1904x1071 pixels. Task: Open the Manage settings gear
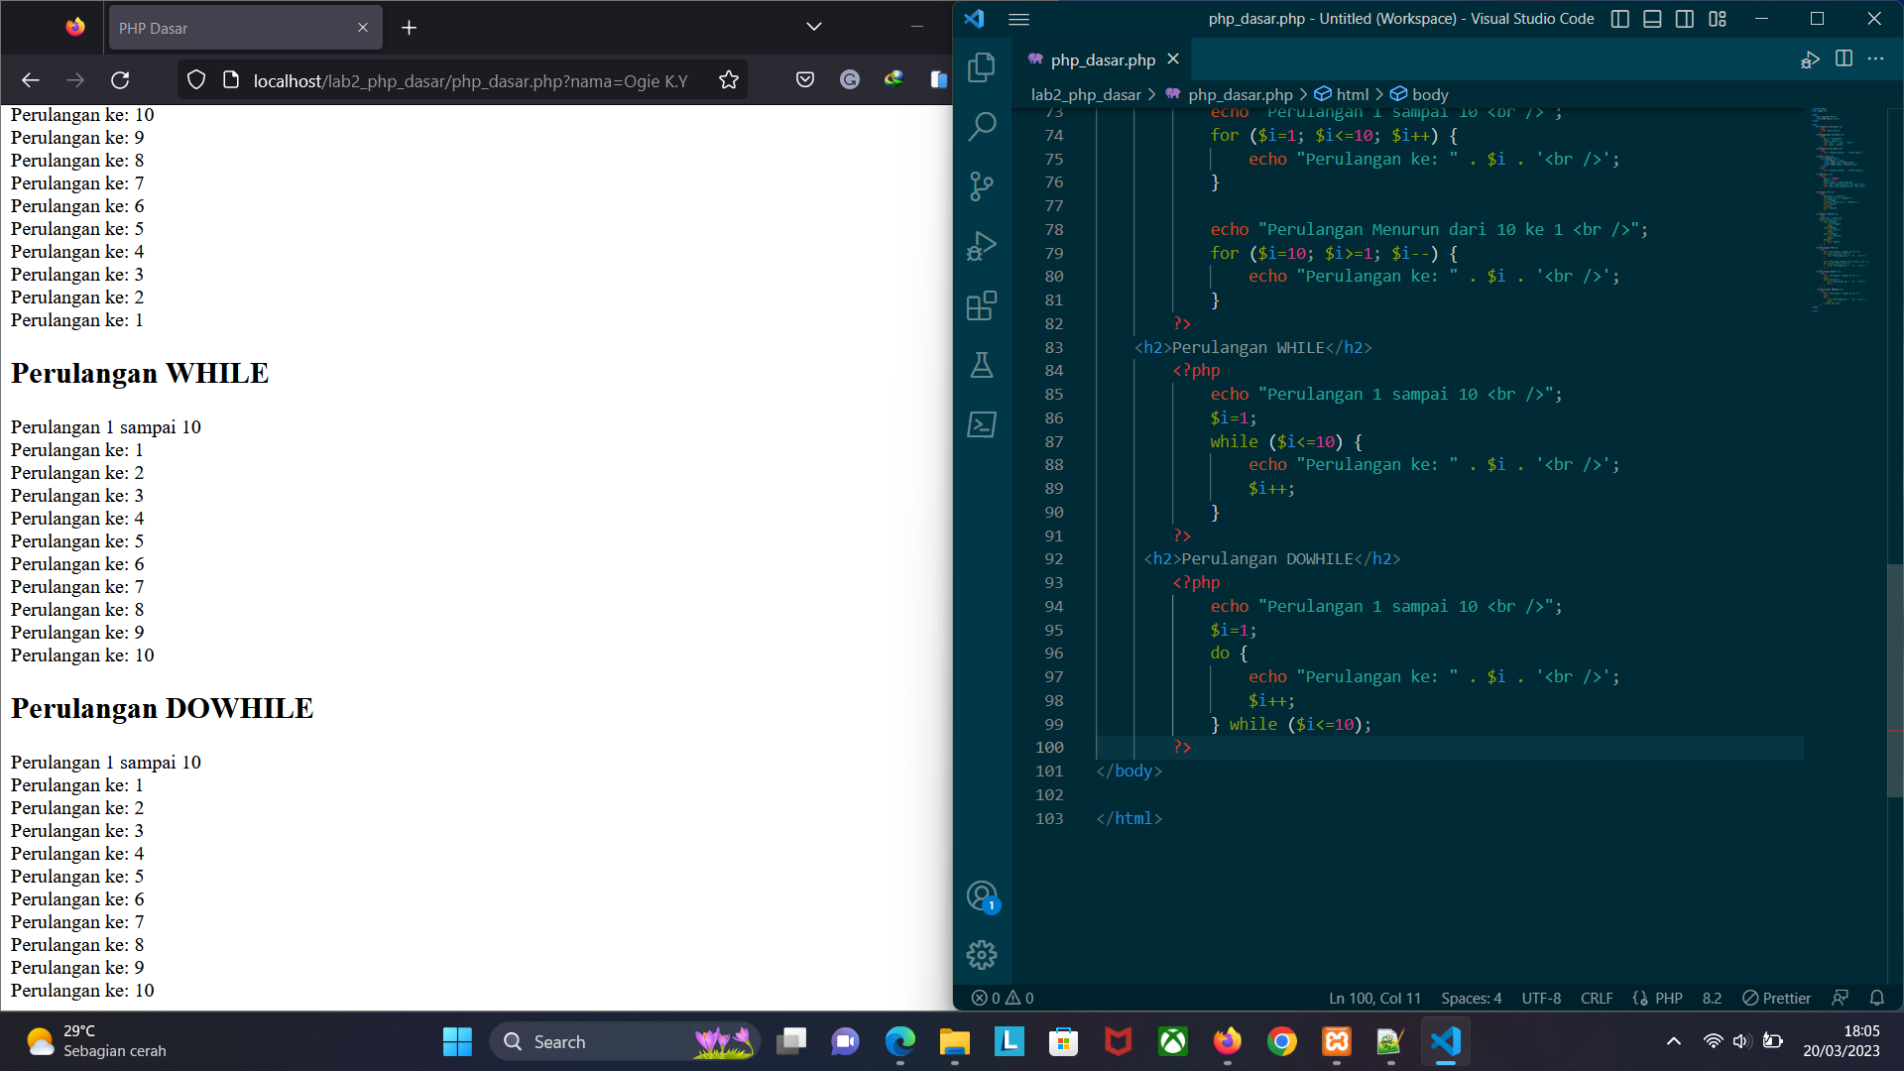point(981,954)
